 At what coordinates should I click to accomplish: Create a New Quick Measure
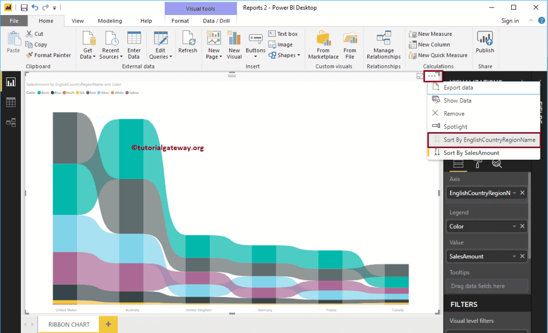[438, 55]
